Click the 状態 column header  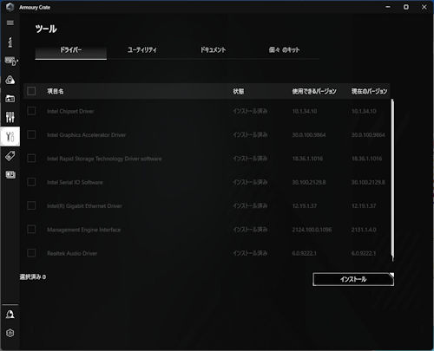coord(239,91)
